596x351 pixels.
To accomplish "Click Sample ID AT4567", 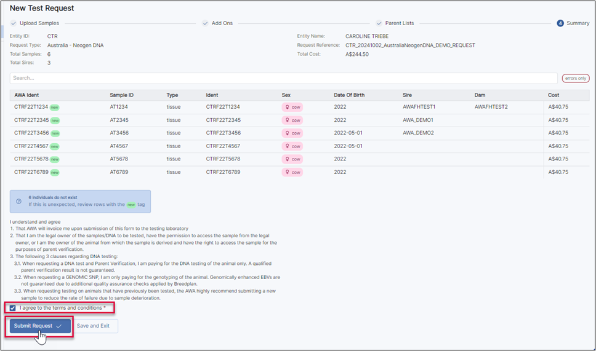I will point(119,146).
